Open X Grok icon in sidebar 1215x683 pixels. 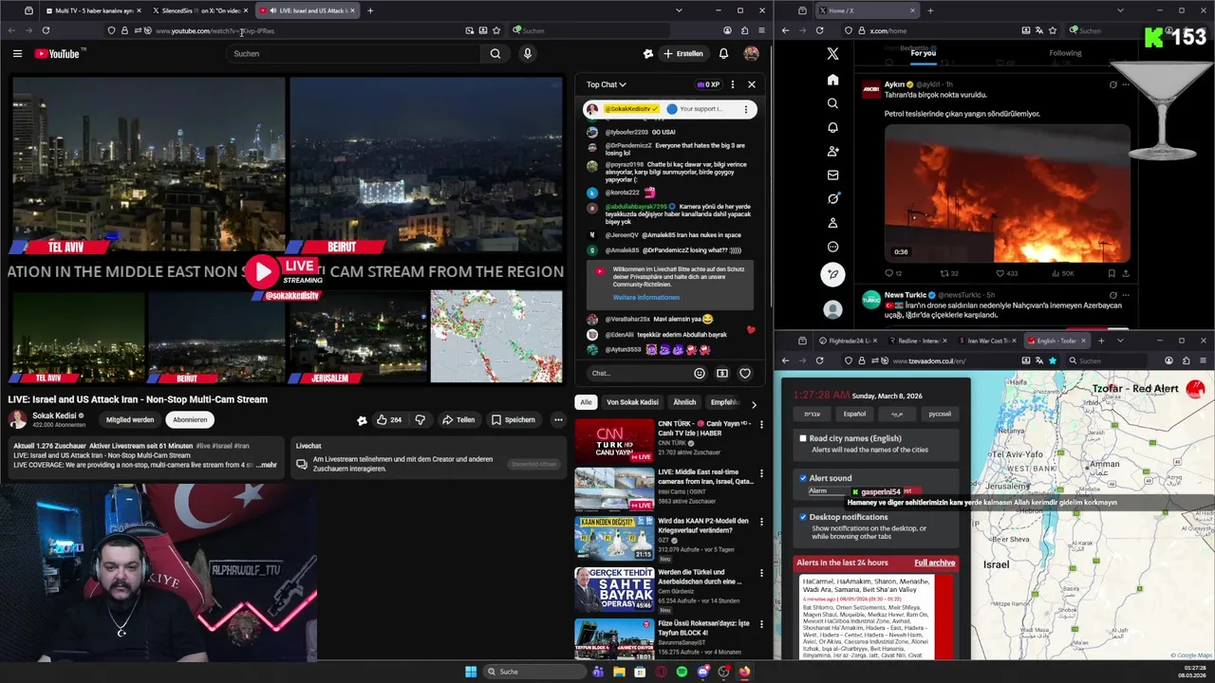click(832, 198)
